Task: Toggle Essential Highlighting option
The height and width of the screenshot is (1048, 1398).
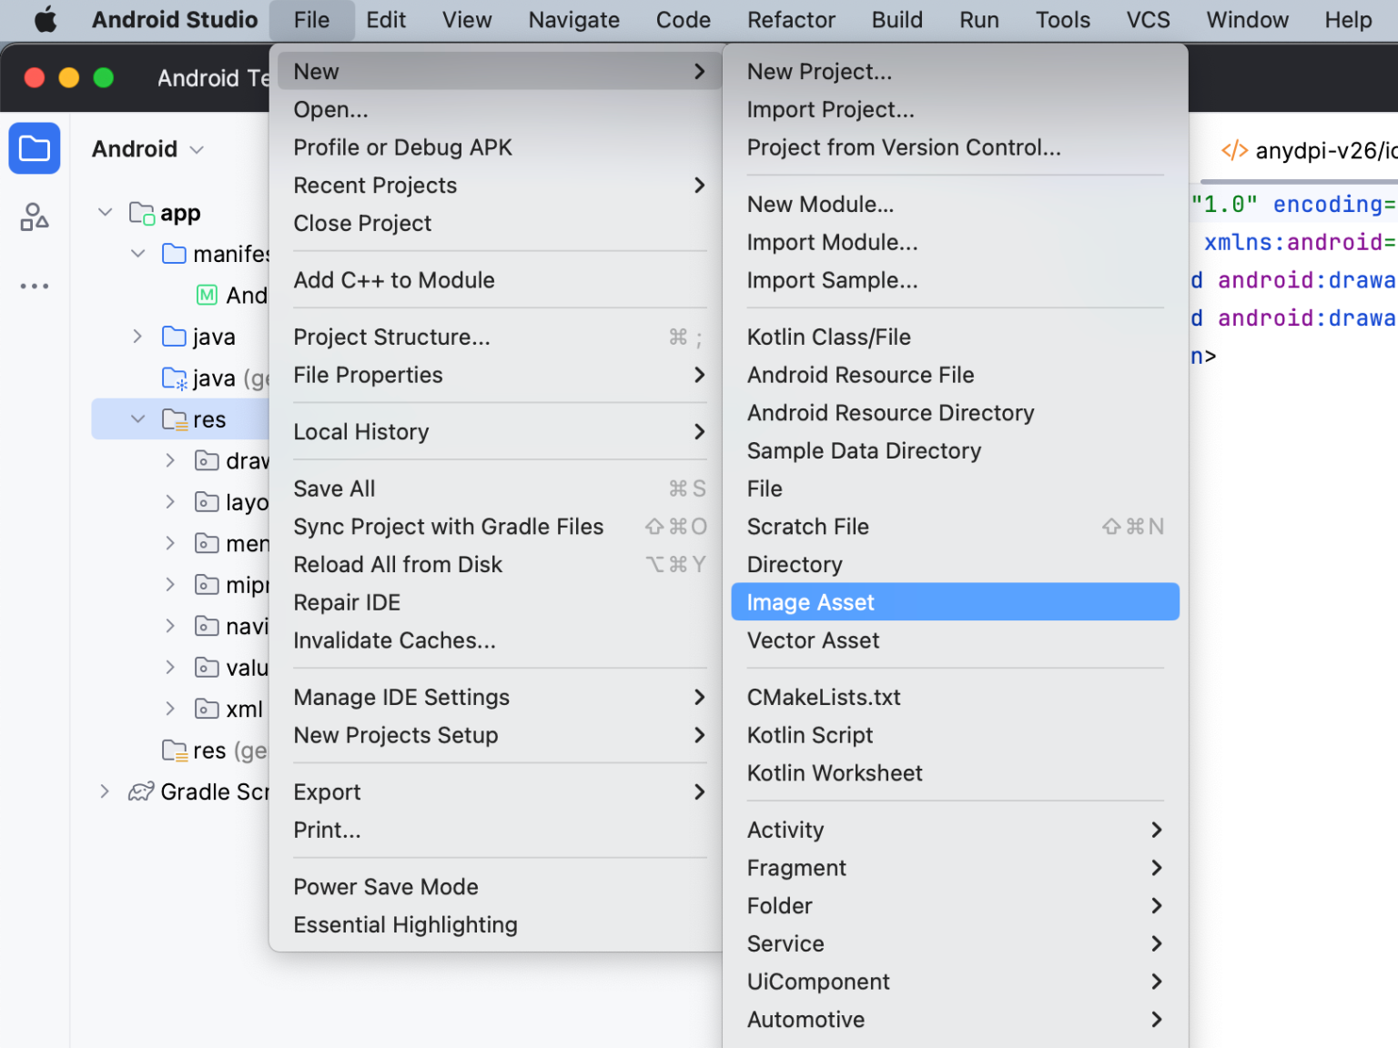Action: [405, 924]
